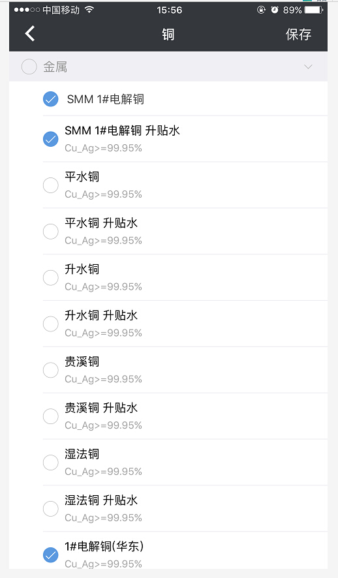Viewport: 338px width, 578px height.
Task: Expand the 金属 section chevron
Action: pyautogui.click(x=308, y=67)
